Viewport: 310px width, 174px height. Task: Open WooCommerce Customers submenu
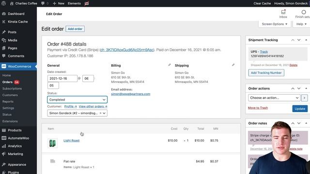pos(10,95)
